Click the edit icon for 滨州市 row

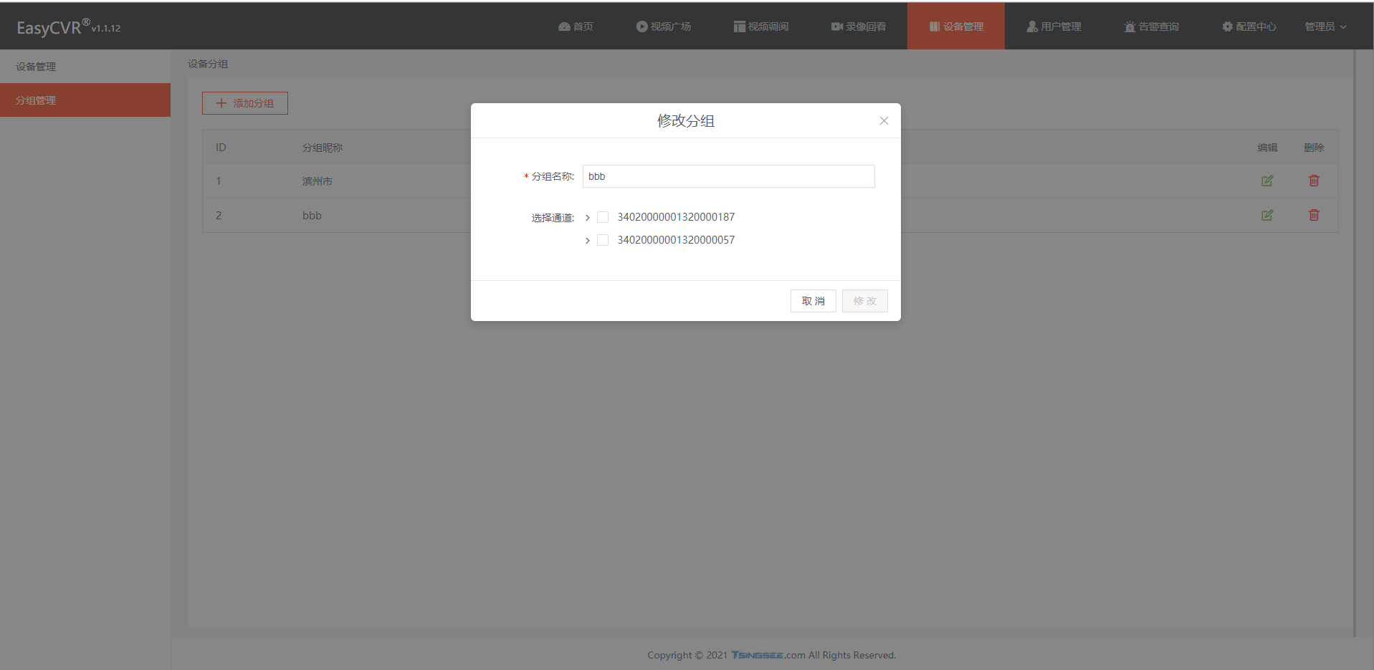click(1266, 181)
